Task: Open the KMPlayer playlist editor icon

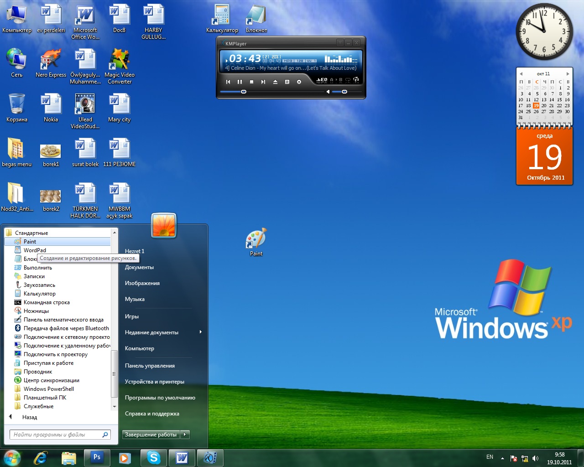Action: (287, 82)
